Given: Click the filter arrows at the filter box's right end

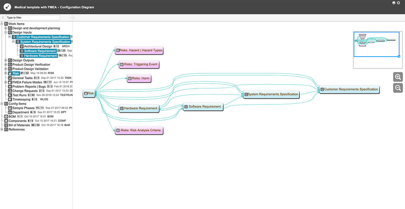Looking at the screenshot, I should (x=72, y=18).
